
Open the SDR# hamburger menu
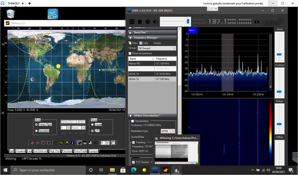coord(132,22)
